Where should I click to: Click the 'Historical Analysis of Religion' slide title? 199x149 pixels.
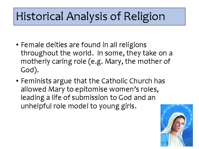90,17
